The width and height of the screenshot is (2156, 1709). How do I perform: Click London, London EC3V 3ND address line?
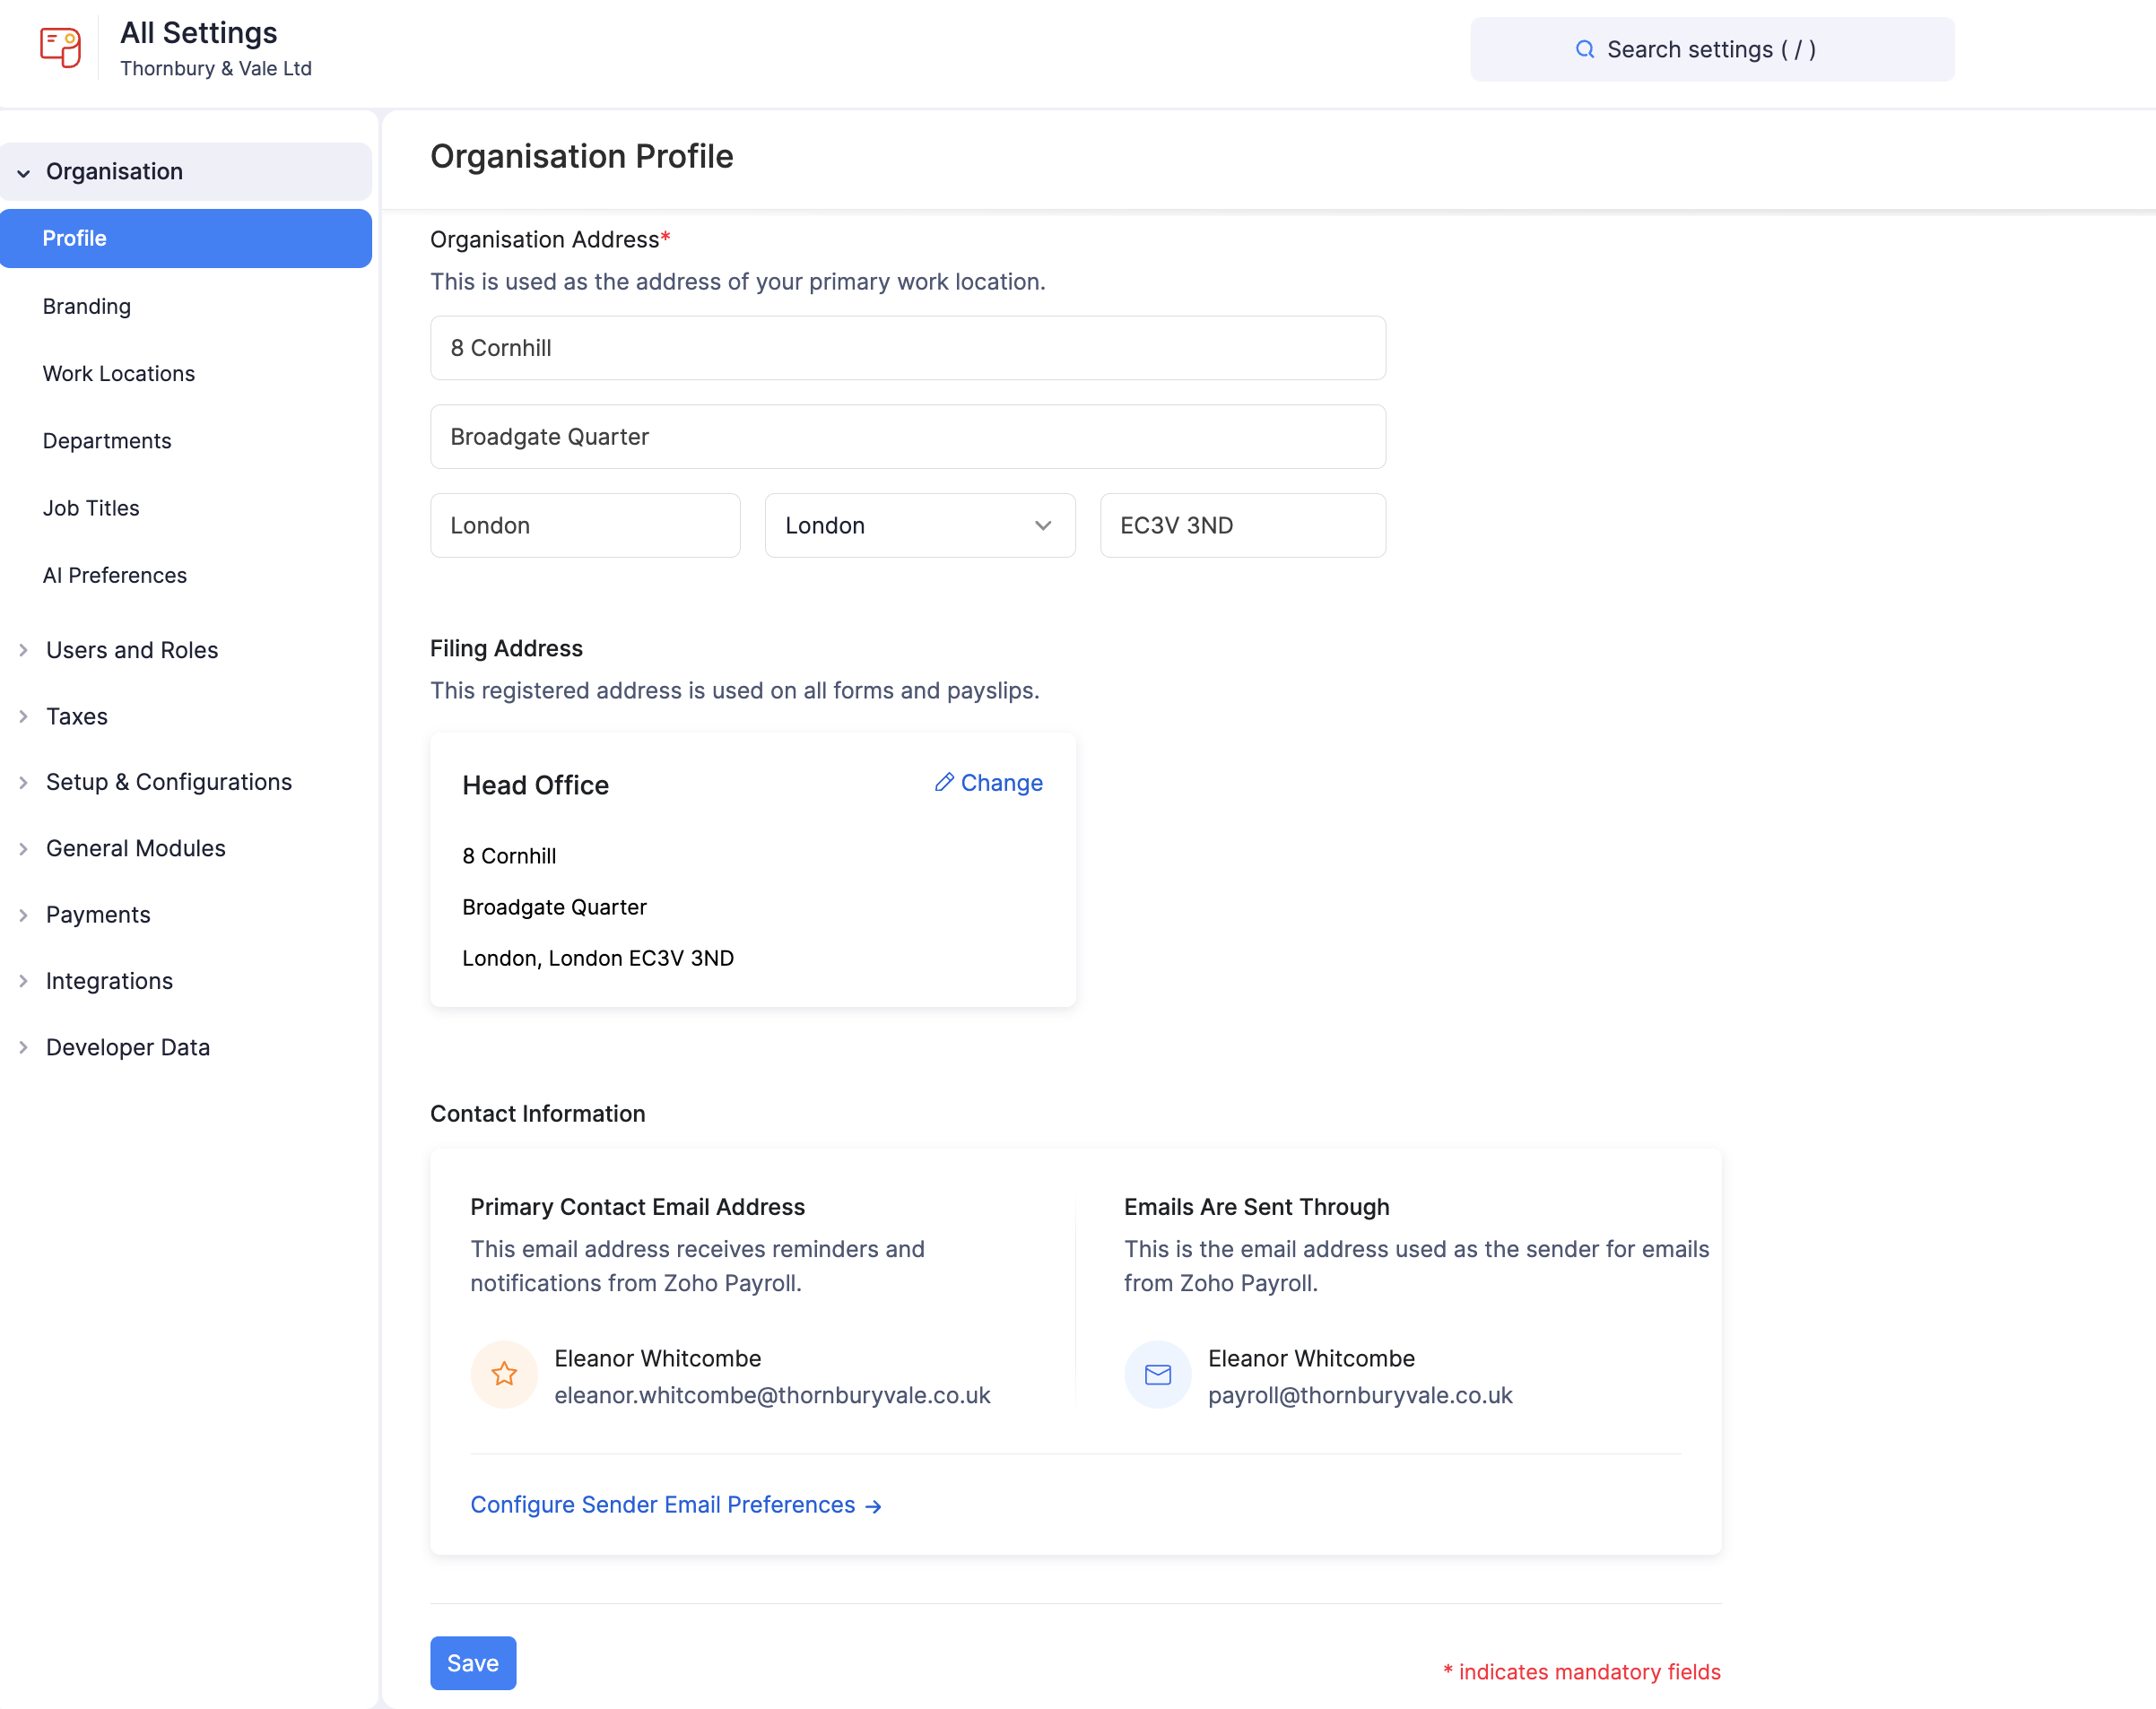click(598, 958)
